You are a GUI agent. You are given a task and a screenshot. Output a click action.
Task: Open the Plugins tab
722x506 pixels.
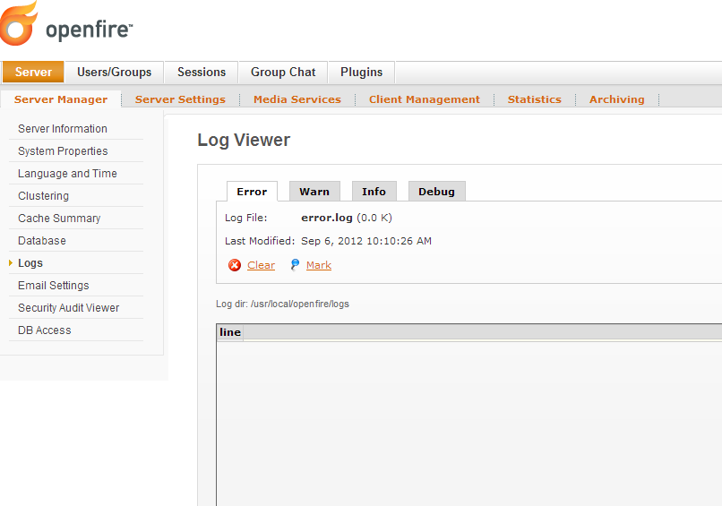point(362,72)
